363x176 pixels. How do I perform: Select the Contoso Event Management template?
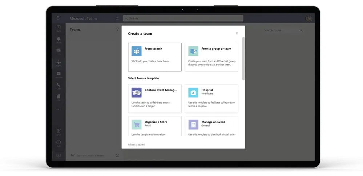click(x=155, y=99)
